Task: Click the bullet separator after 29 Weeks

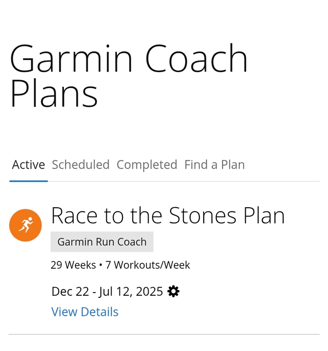Action: coord(100,265)
